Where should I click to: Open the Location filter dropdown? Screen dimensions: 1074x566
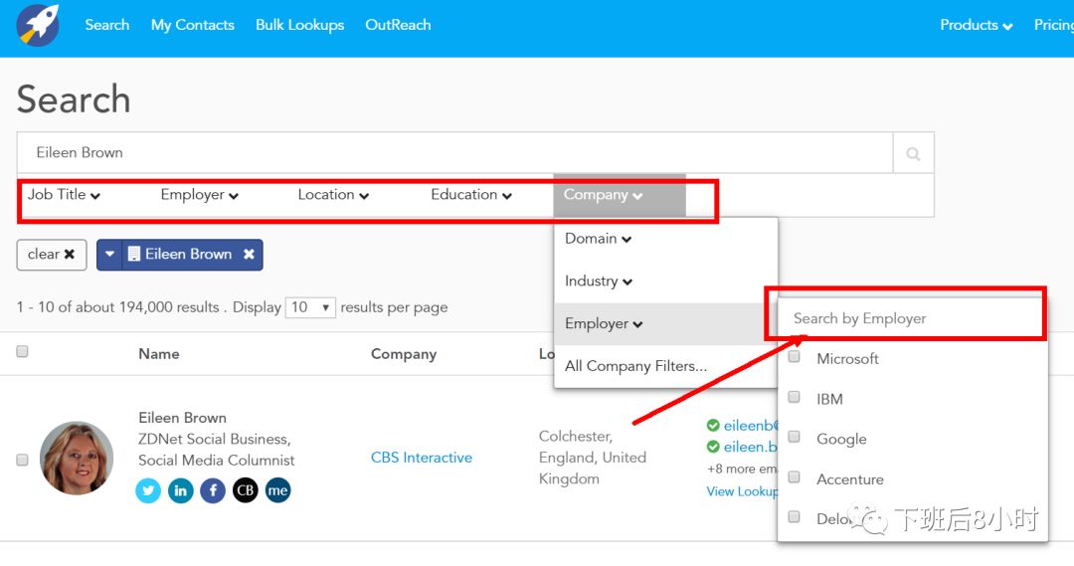333,195
